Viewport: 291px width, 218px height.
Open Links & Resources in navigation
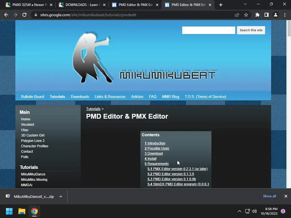110,97
